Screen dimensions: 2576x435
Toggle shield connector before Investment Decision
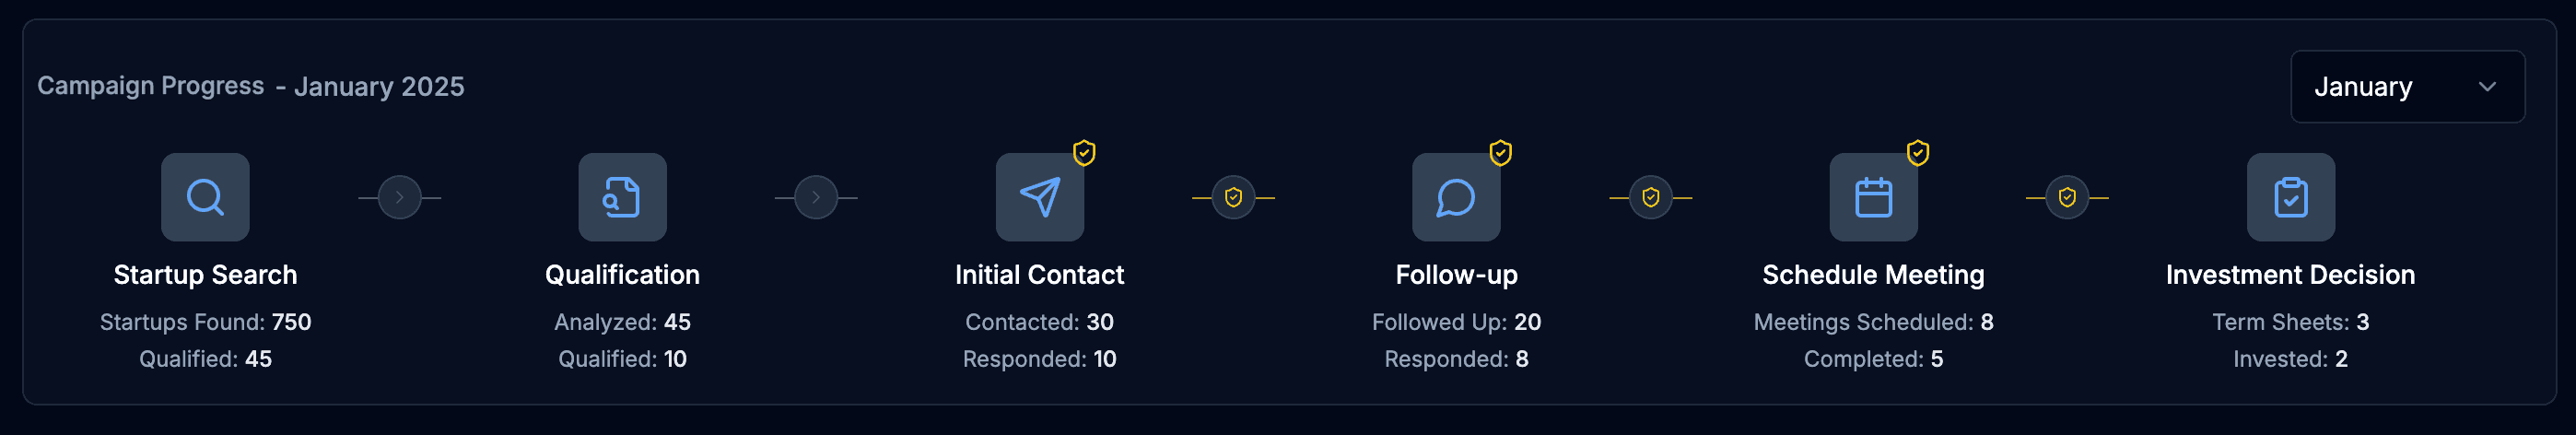point(2067,198)
